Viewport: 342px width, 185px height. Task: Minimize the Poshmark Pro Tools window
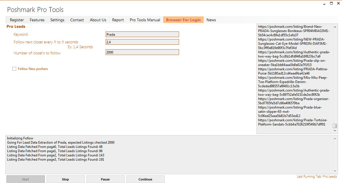click(325, 4)
